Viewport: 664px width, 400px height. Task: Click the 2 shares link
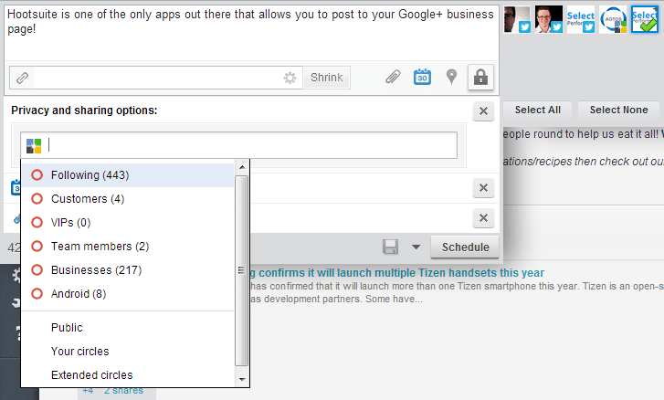(x=123, y=391)
